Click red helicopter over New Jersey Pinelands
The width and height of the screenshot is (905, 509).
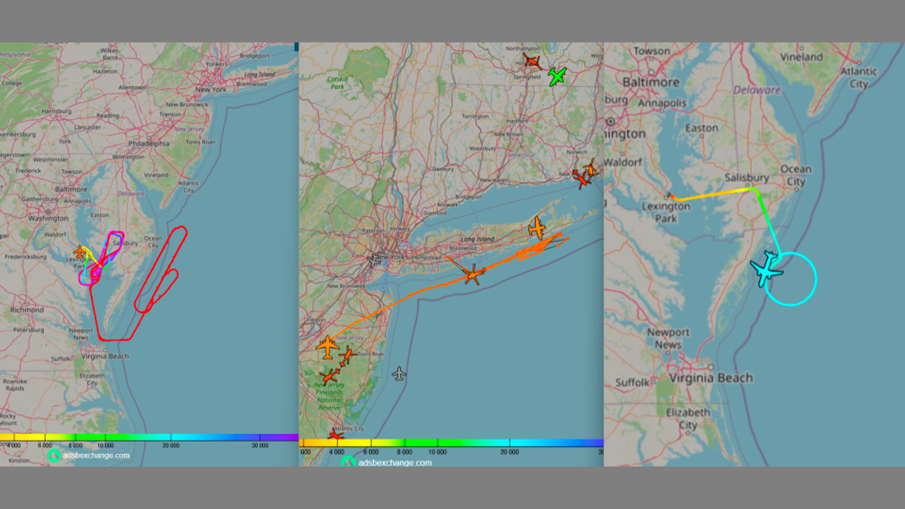click(x=329, y=377)
